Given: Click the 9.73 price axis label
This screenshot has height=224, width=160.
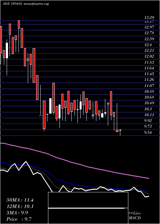Looking at the screenshot, I should tap(148, 127).
